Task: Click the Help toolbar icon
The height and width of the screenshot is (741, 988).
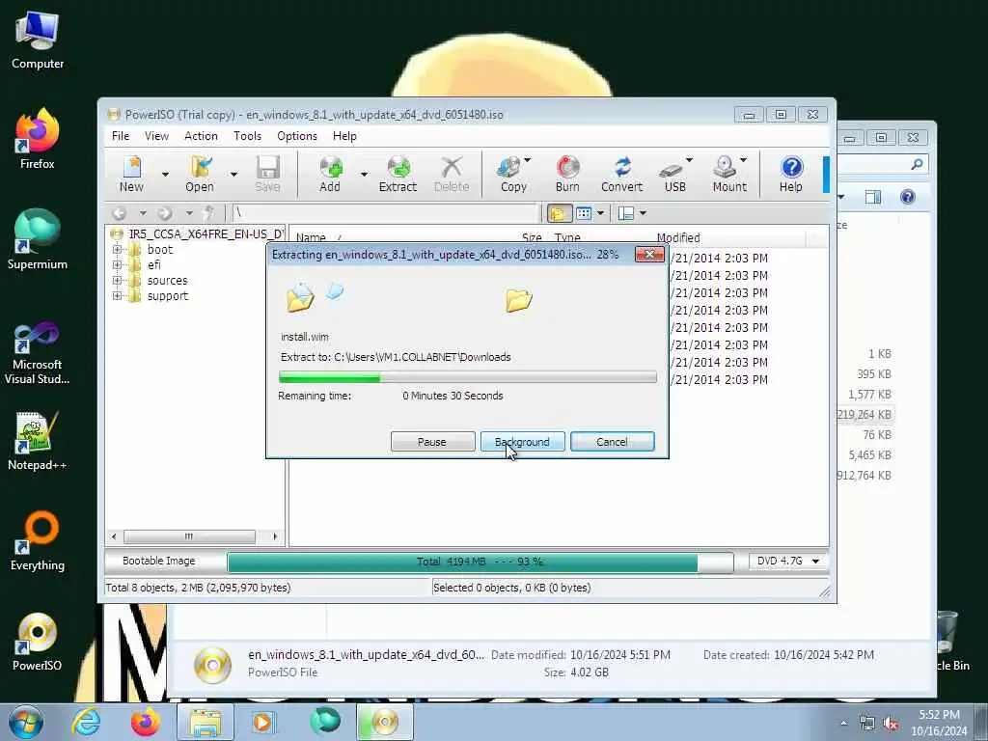Action: [x=791, y=174]
